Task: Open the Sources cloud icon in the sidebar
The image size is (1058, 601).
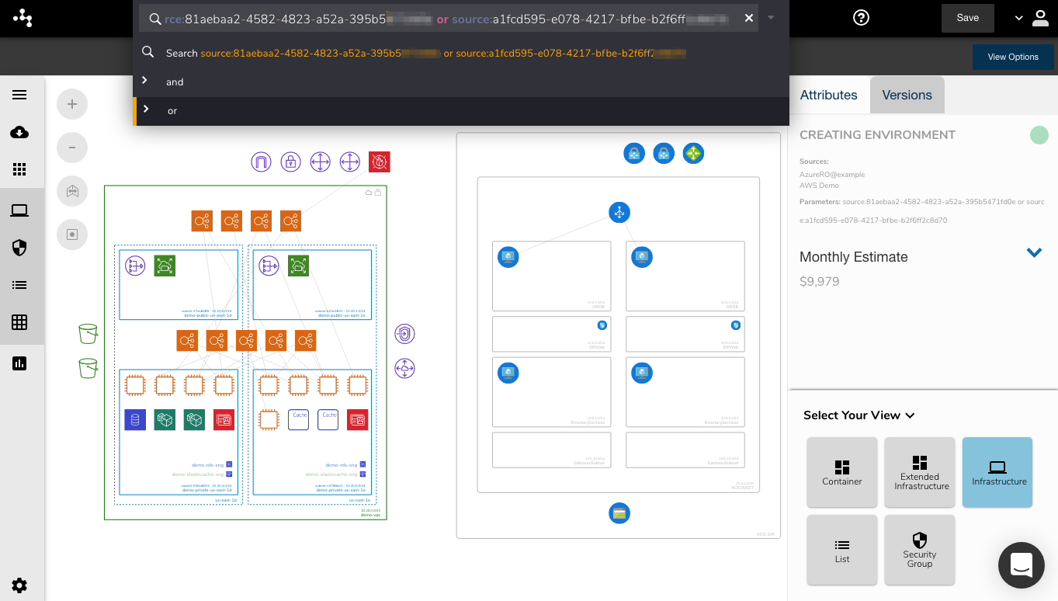Action: 19,132
